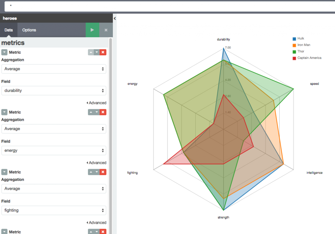
Task: Click the strength axis label on radar chart
Action: [223, 217]
